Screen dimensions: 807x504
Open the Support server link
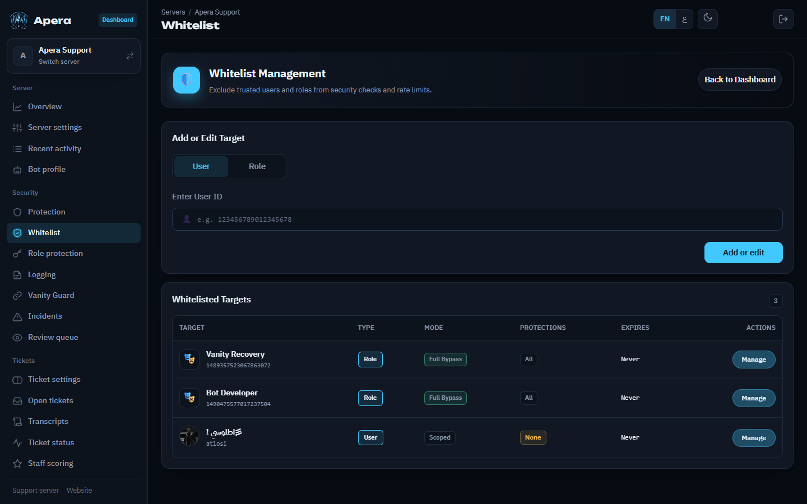35,491
